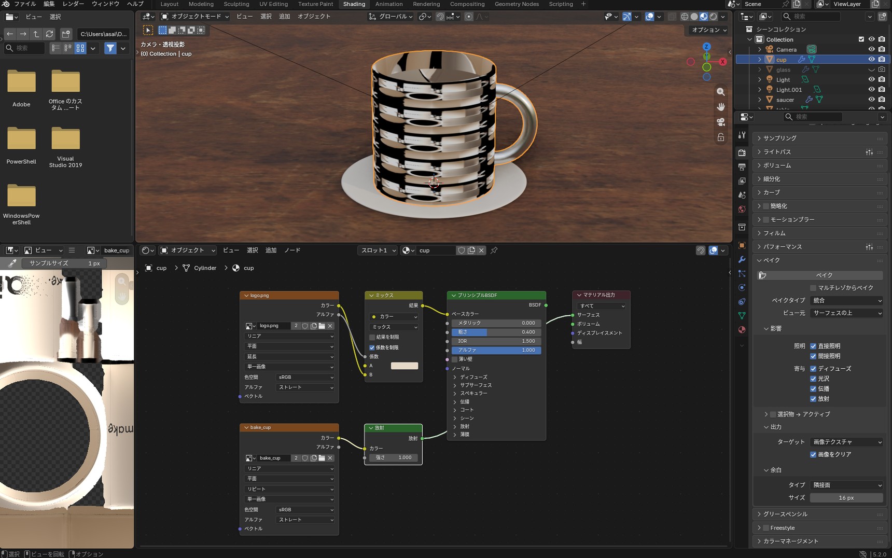Click the color A swatch in Mix node
892x558 pixels.
(404, 366)
